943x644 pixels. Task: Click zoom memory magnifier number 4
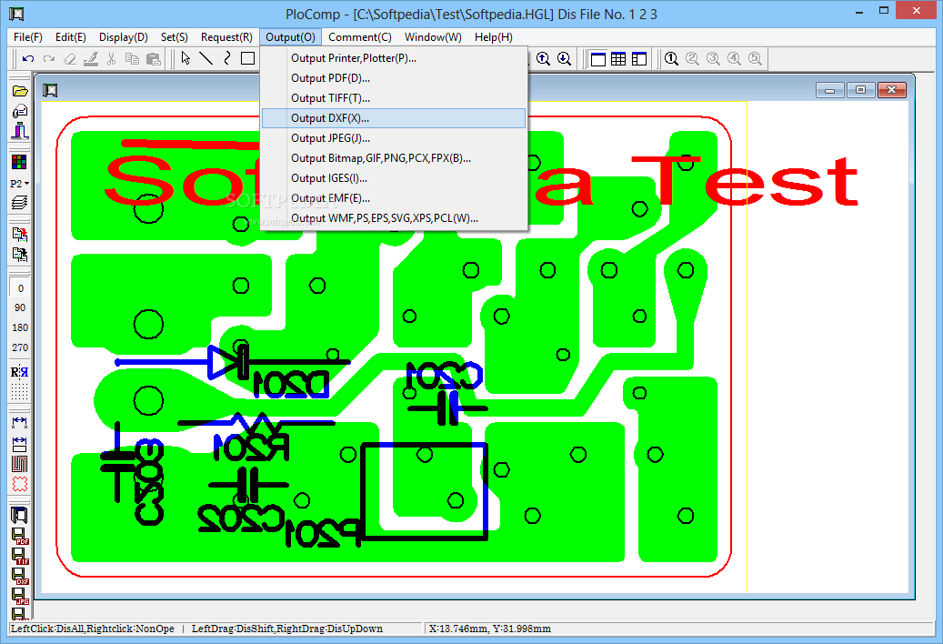734,59
